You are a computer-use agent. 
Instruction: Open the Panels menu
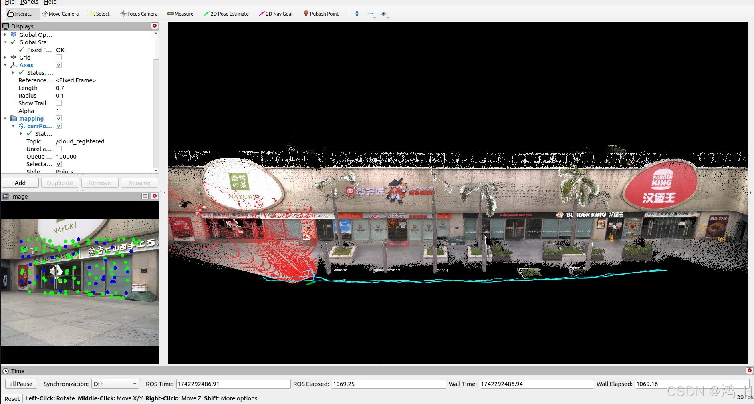point(29,2)
